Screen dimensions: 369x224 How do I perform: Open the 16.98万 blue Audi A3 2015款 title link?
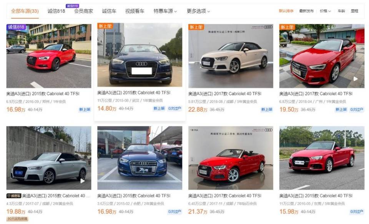134,196
